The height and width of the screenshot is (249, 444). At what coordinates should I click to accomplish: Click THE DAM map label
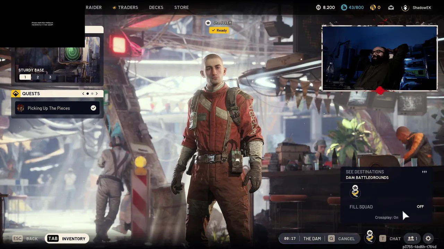[x=312, y=239]
